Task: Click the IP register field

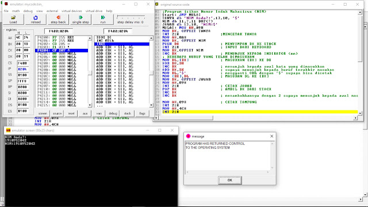Action: click(x=23, y=69)
